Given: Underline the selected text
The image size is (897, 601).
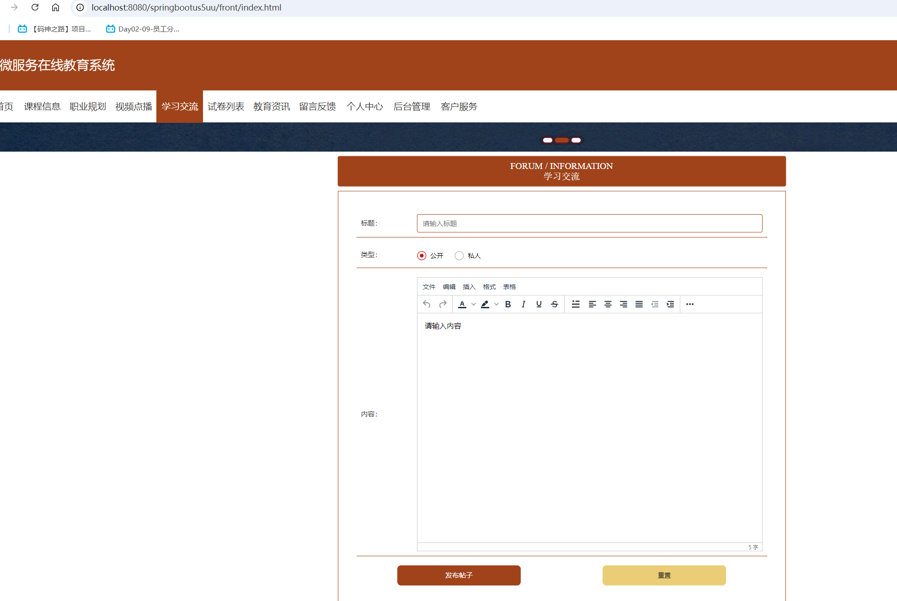Looking at the screenshot, I should [539, 304].
